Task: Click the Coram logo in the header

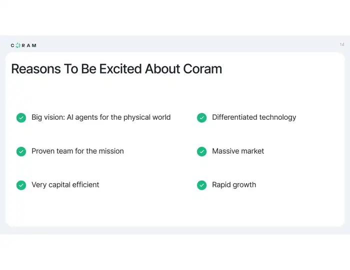Action: 23,45
